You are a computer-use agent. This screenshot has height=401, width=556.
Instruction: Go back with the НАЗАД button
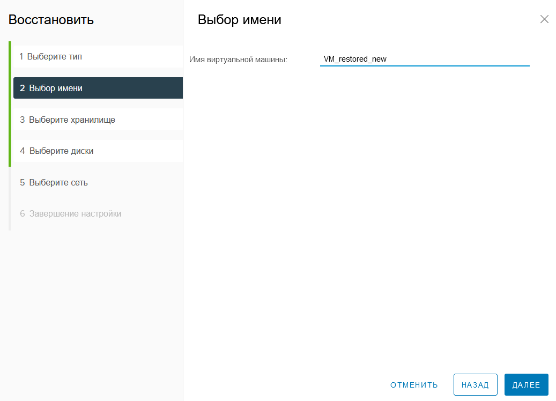point(475,385)
